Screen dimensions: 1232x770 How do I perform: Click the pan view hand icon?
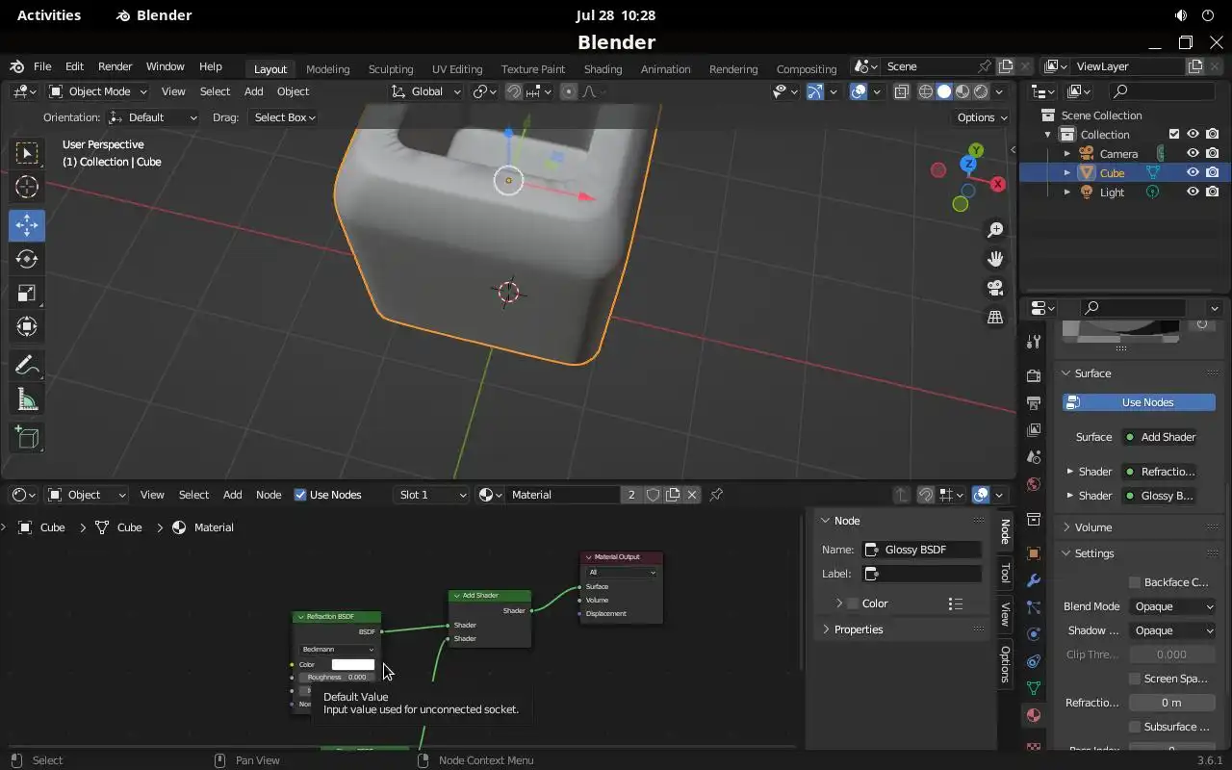(995, 259)
